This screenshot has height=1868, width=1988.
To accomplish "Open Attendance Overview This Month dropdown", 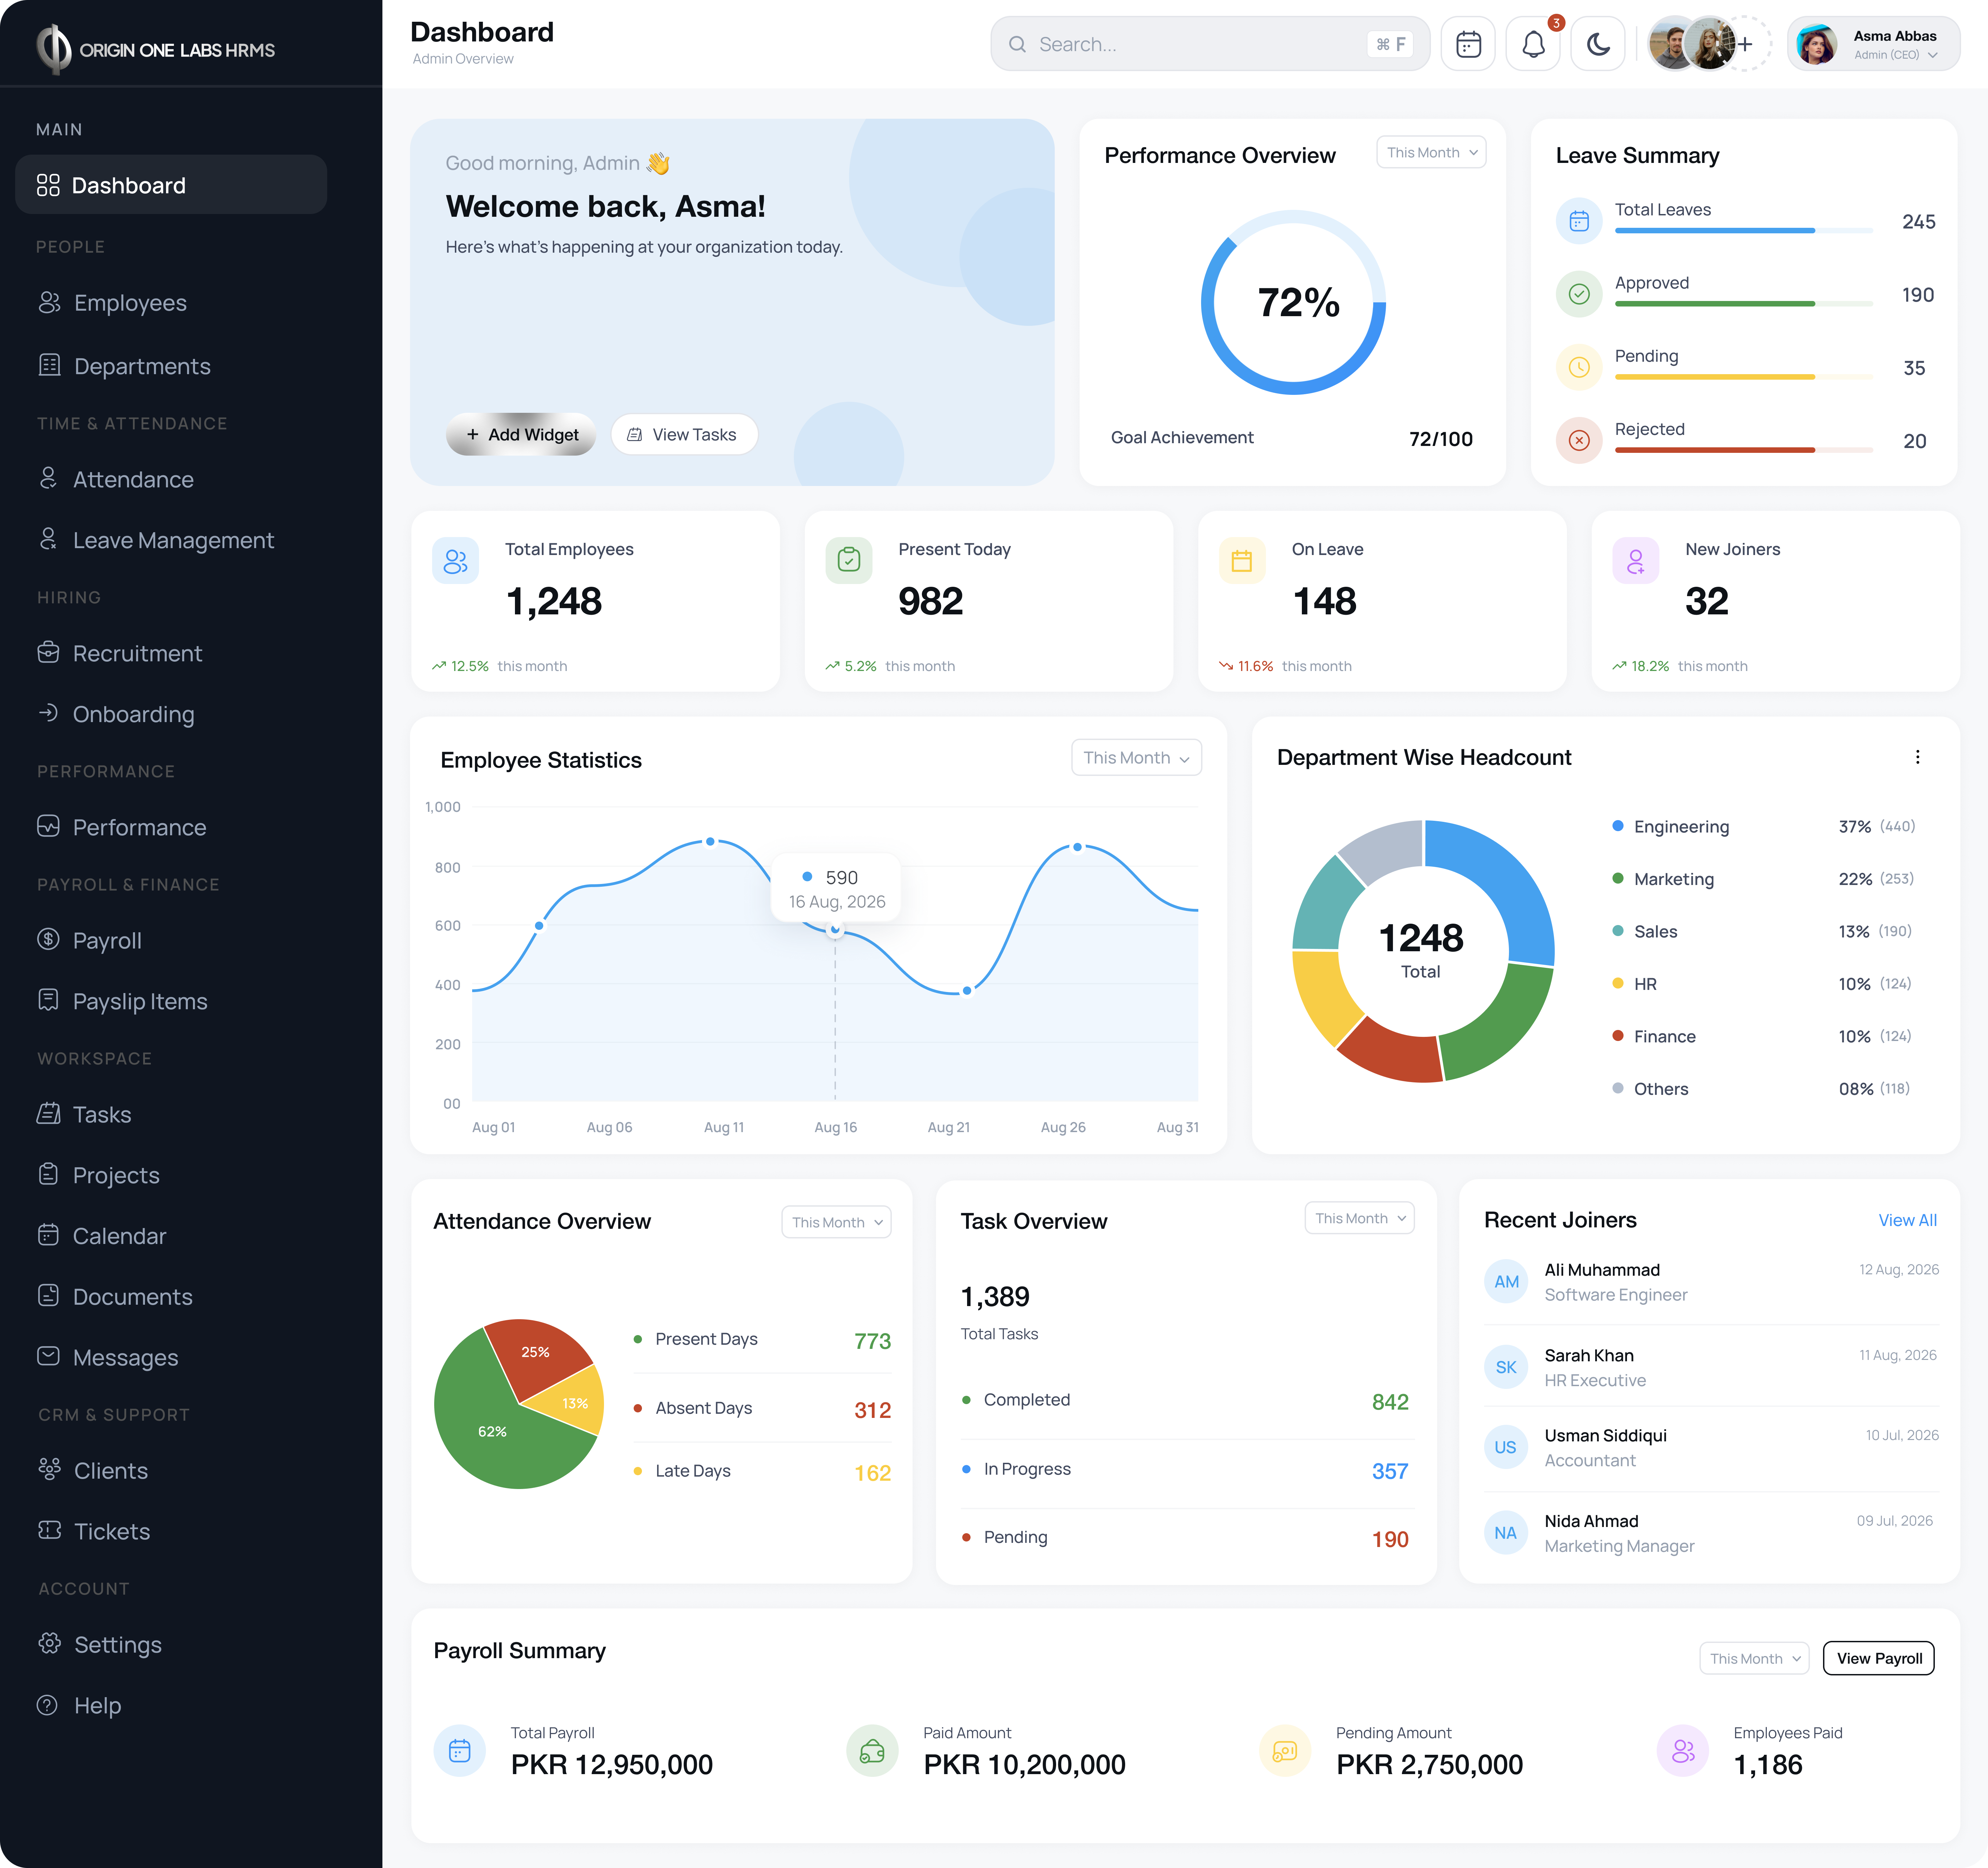I will [836, 1222].
